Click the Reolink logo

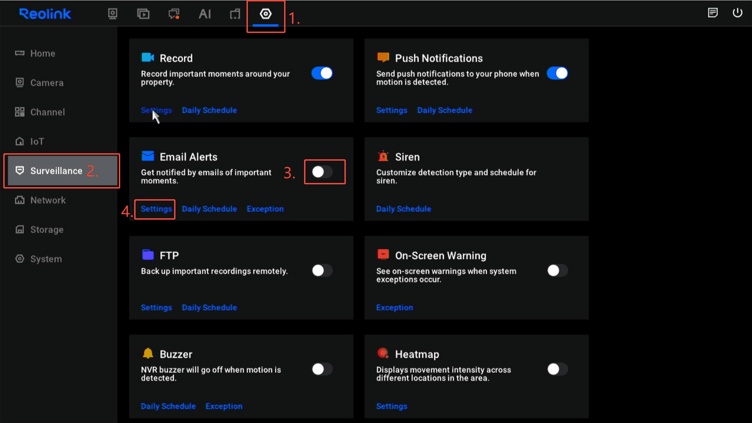[x=45, y=14]
